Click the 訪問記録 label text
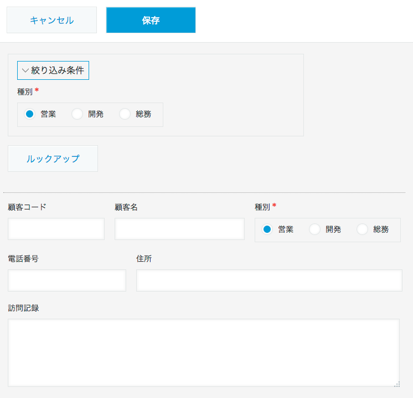Image resolution: width=413 pixels, height=398 pixels. [23, 308]
